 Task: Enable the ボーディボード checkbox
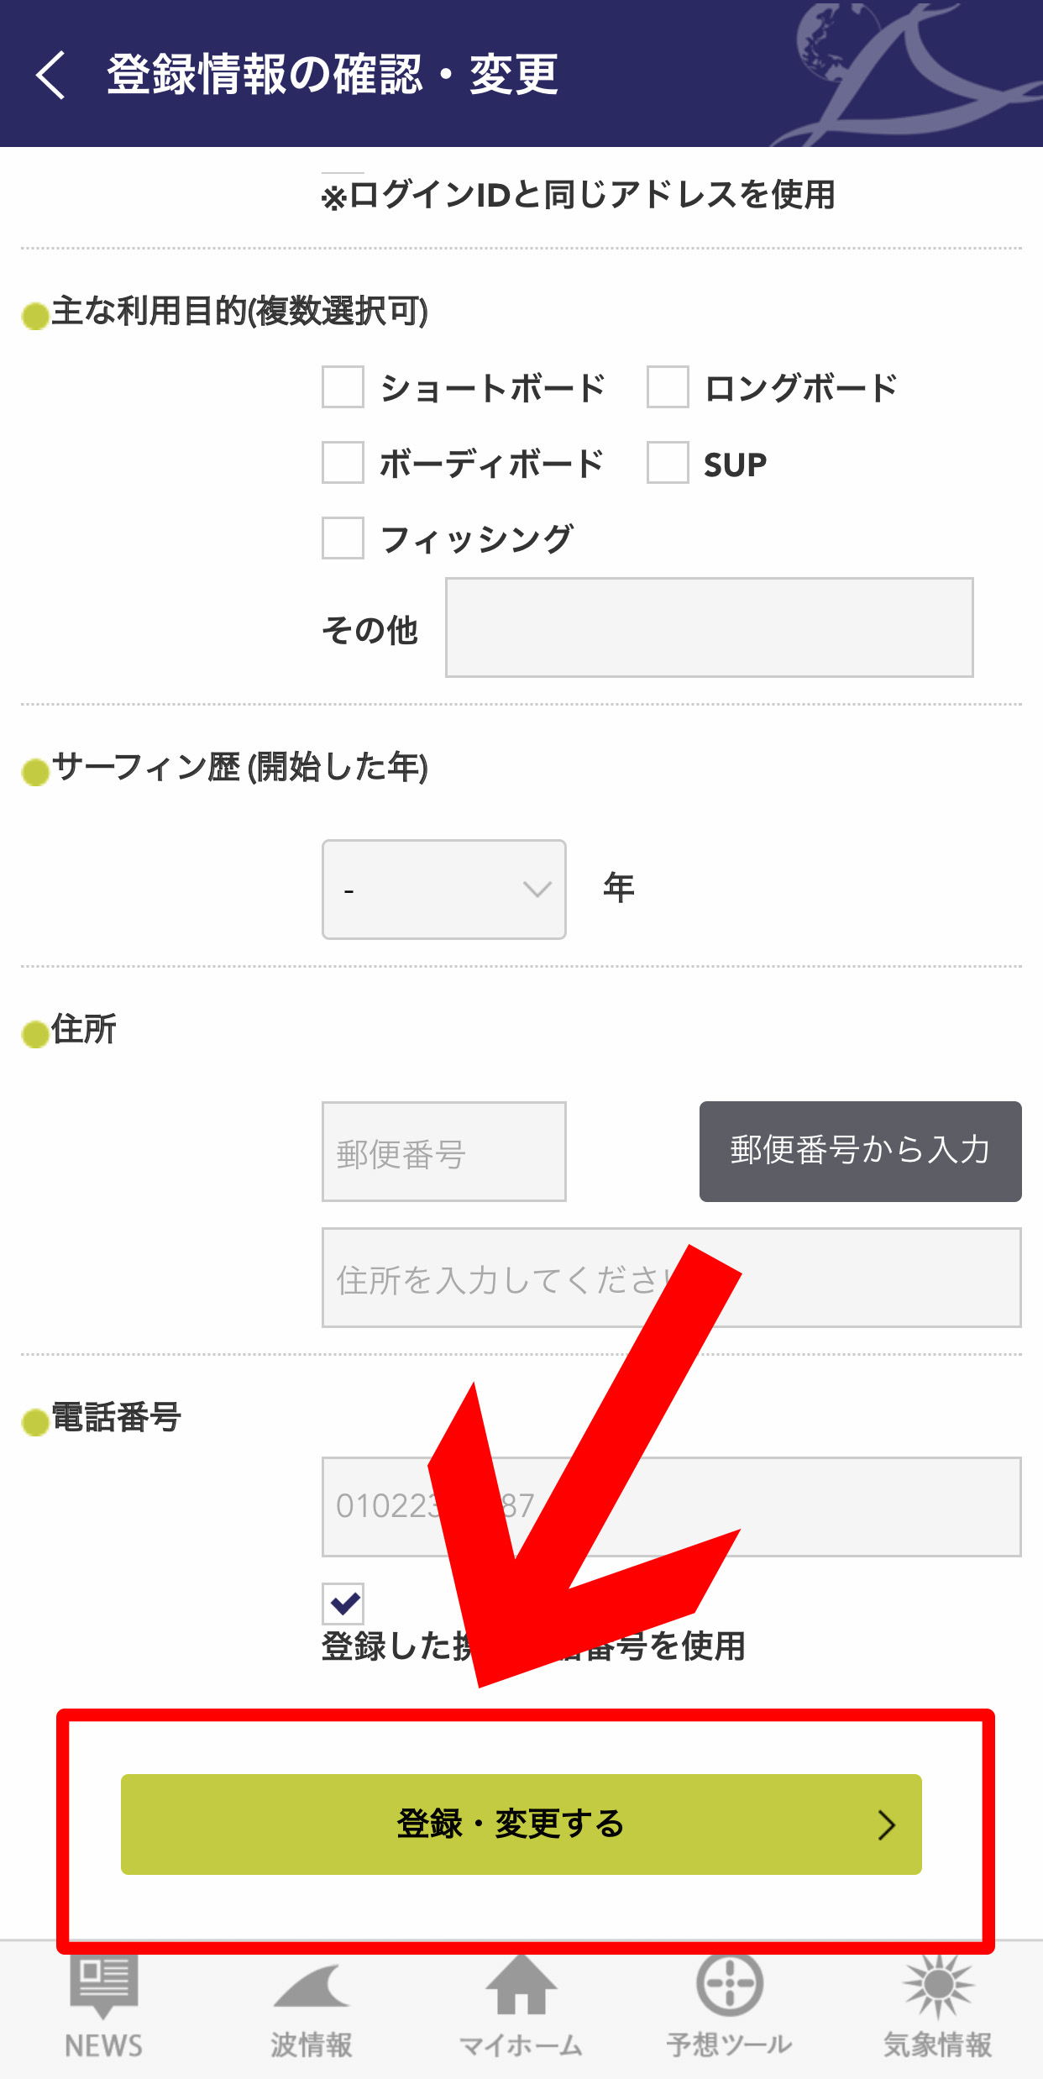[x=343, y=463]
